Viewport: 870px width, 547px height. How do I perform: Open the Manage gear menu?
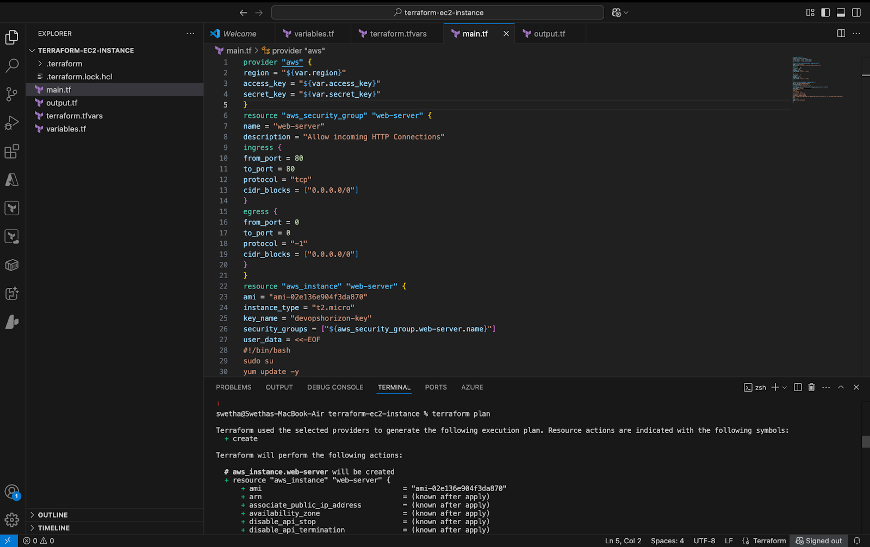12,520
